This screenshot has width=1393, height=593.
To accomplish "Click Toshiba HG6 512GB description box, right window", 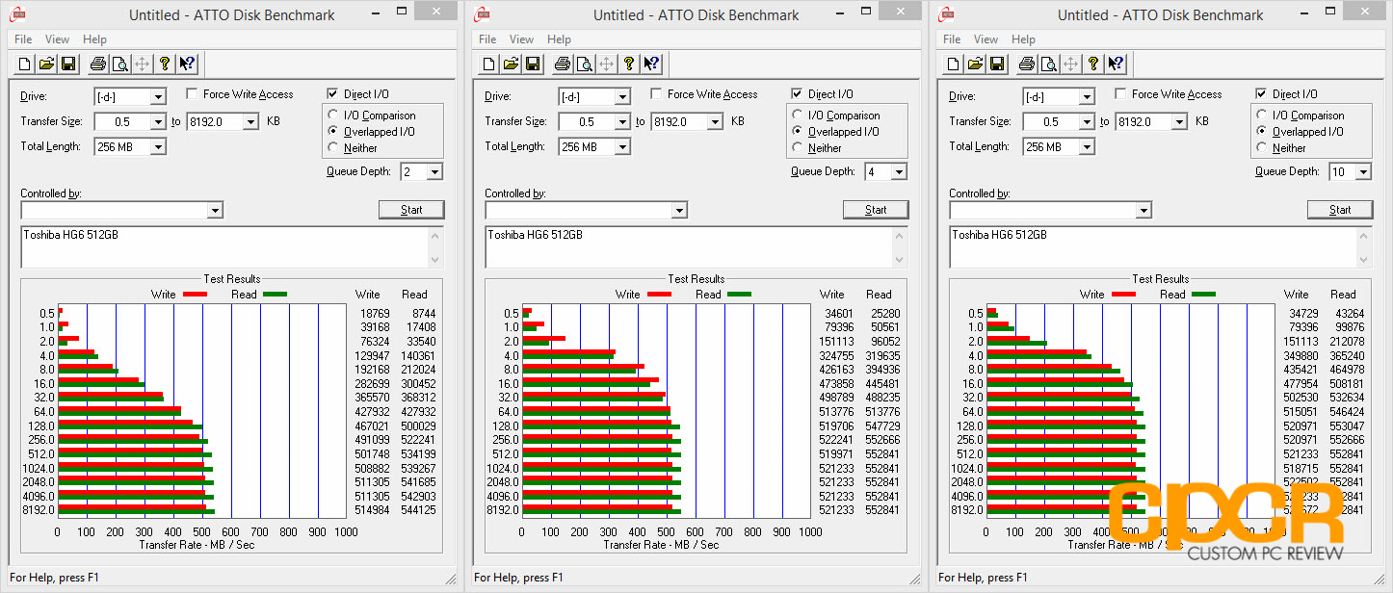I will 1161,247.
